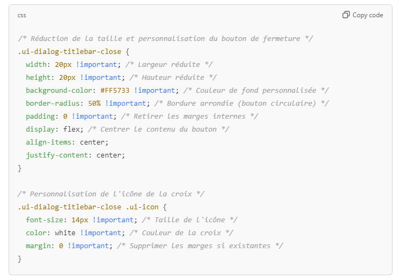Click the "Réduction de la taille" comment line

pyautogui.click(x=165, y=39)
